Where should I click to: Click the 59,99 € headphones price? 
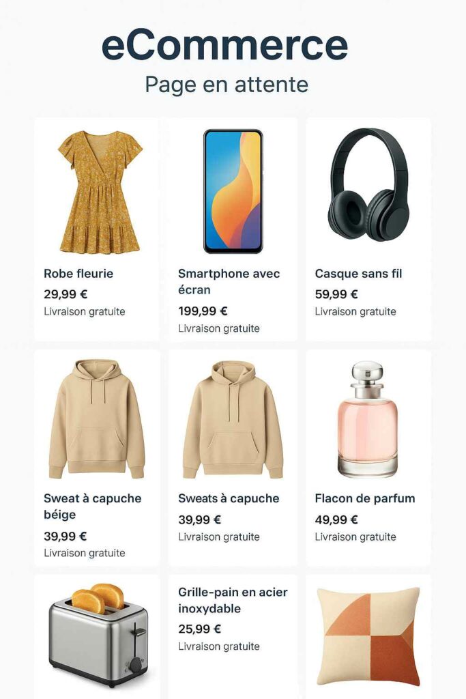tap(336, 294)
